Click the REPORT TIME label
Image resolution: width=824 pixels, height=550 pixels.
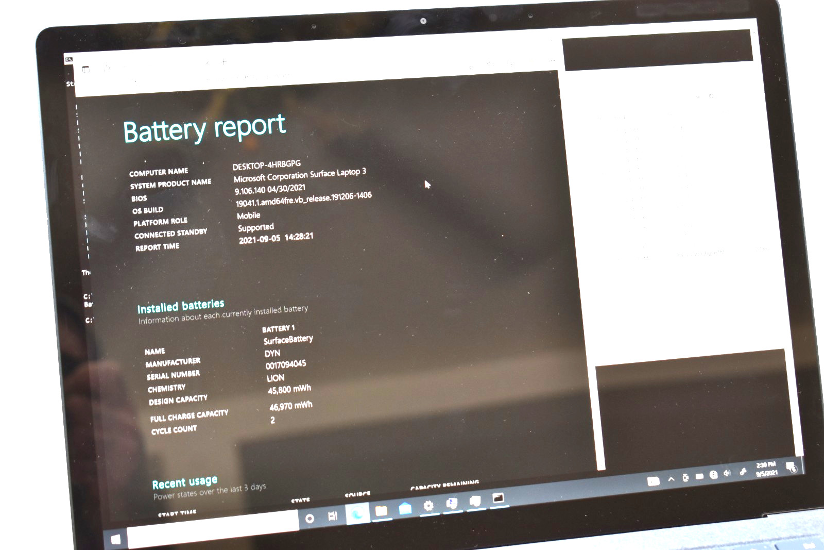[157, 247]
